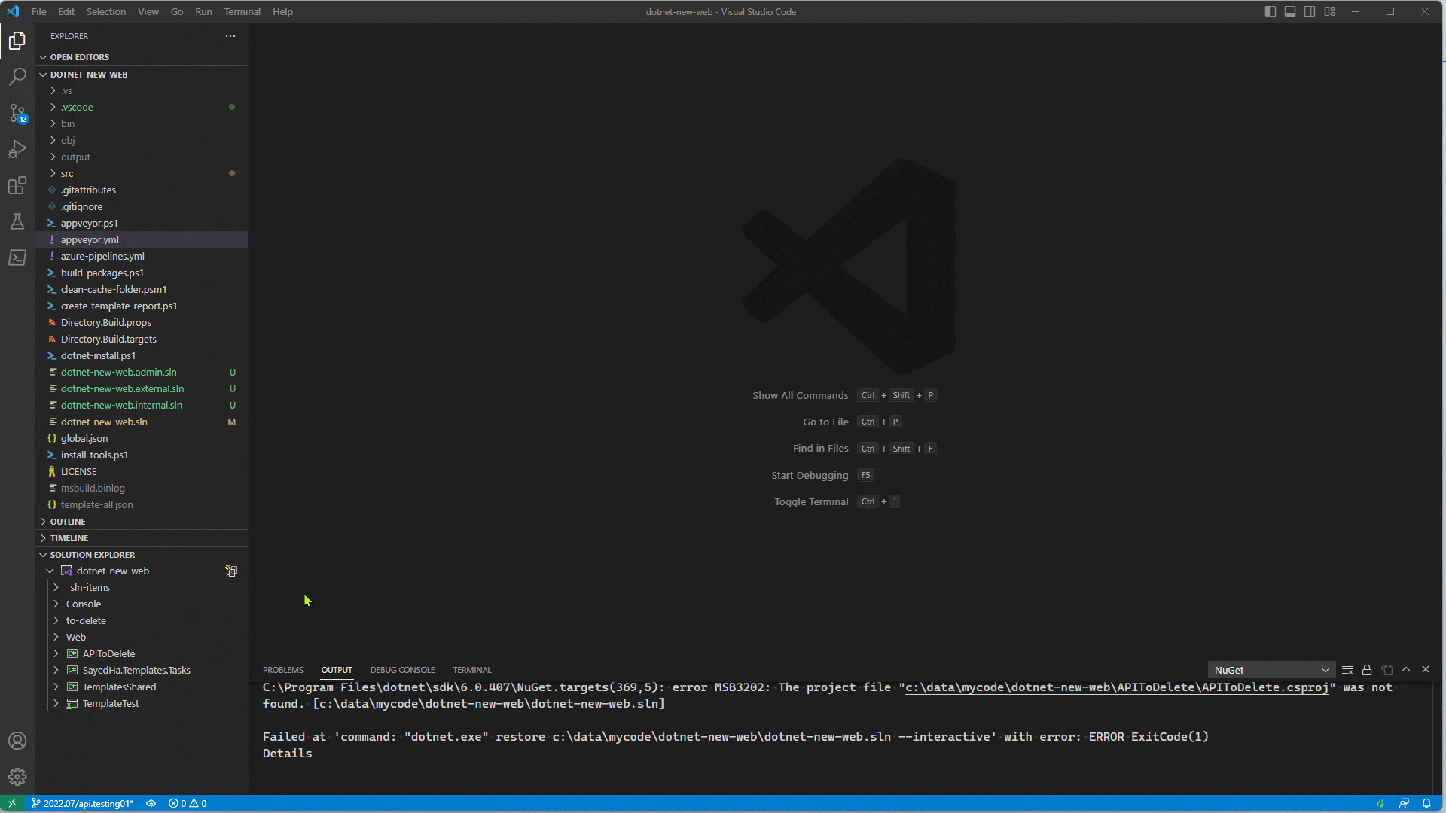Click the errors and warnings counter in status bar

click(x=188, y=803)
